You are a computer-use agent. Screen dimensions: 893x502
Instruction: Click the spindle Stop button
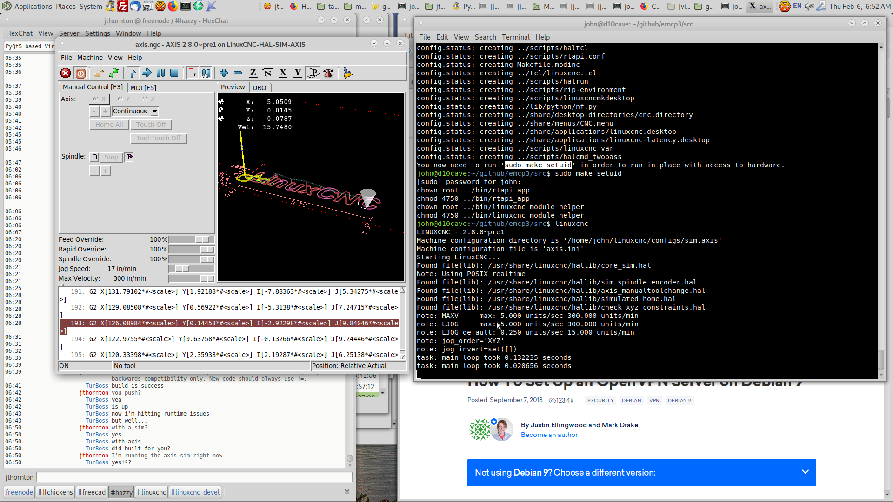click(111, 157)
